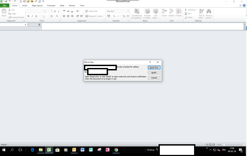This screenshot has height=156, width=247.
Task: Open Format as Table gallery
Action: point(147,14)
